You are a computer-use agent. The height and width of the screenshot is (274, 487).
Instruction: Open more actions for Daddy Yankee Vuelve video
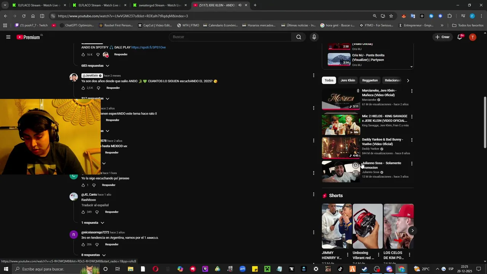point(412,140)
